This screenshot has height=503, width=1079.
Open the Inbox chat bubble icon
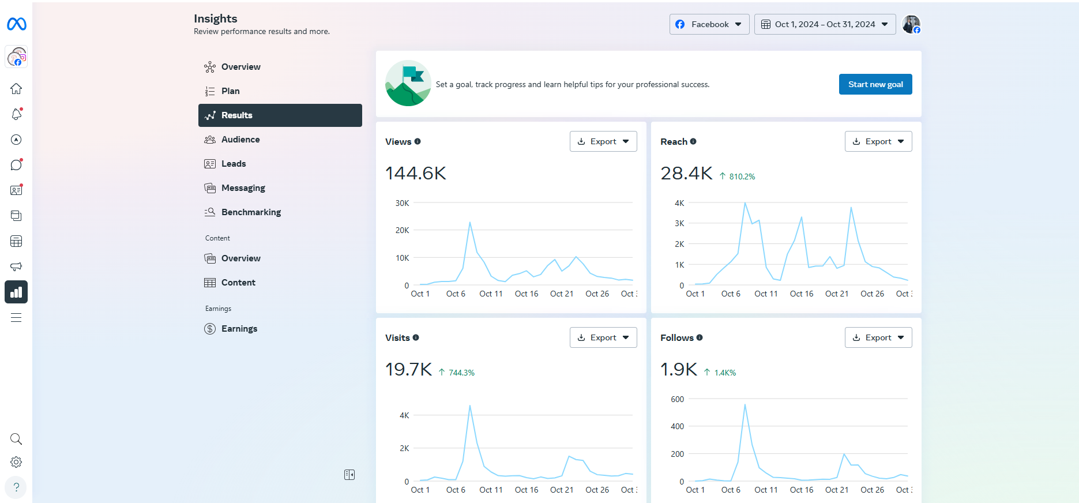click(x=16, y=165)
